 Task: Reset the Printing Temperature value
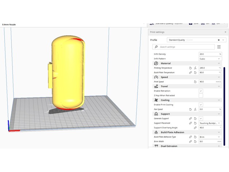click(190, 68)
